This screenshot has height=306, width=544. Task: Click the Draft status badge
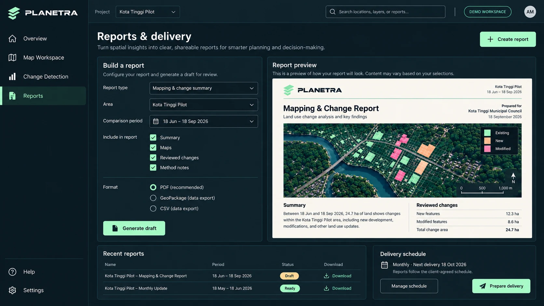coord(289,276)
